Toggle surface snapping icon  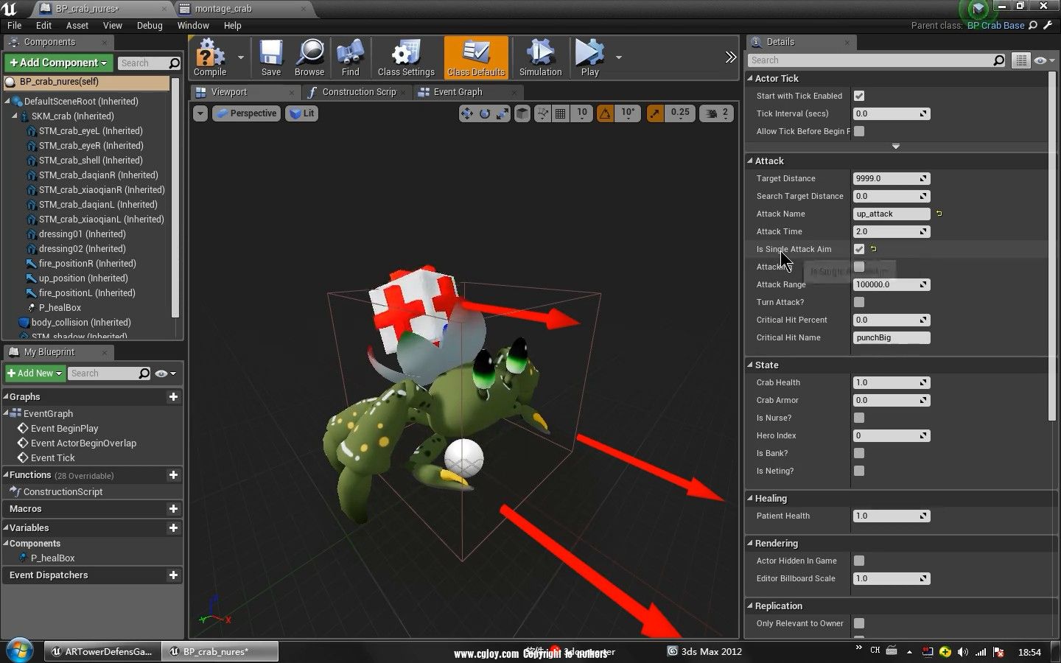click(x=542, y=113)
